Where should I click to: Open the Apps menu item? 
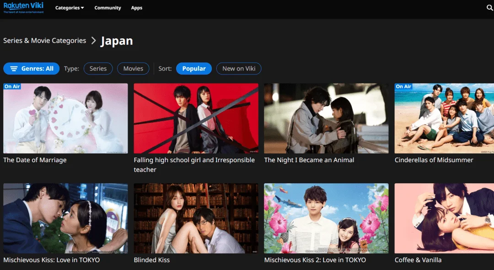point(136,8)
